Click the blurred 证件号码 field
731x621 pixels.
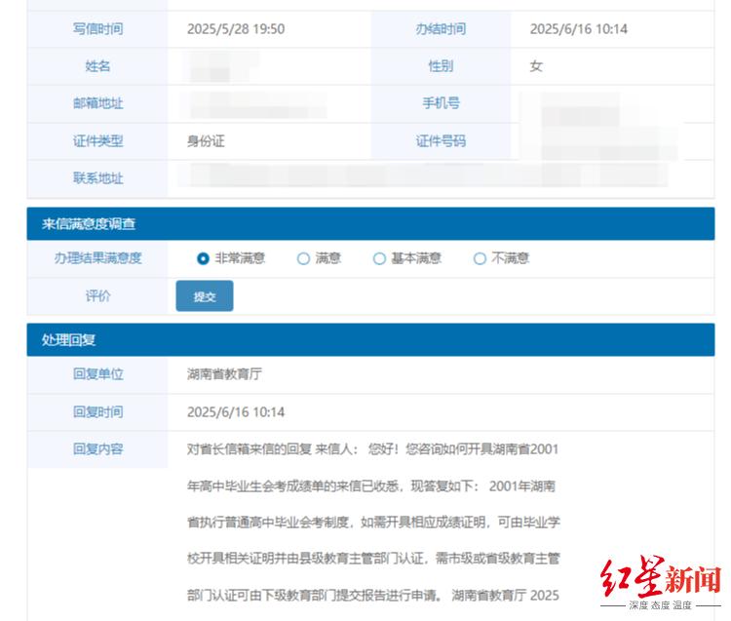click(604, 142)
